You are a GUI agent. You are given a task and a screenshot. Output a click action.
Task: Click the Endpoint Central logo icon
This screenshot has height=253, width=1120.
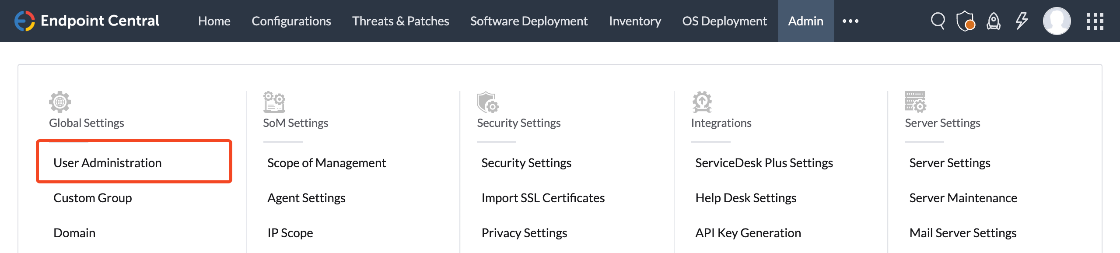point(24,21)
